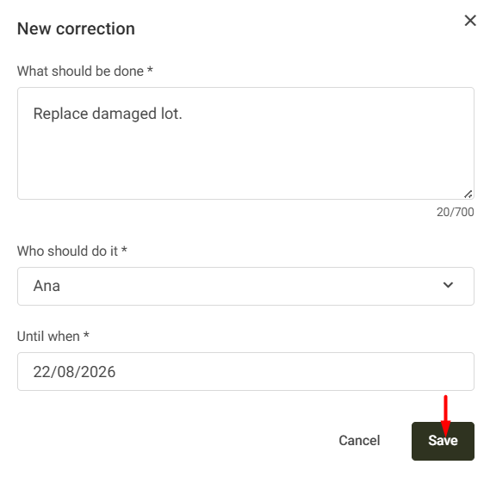Image resolution: width=490 pixels, height=477 pixels.
Task: Click the 'Replace damaged lot.' text
Action: [x=108, y=114]
